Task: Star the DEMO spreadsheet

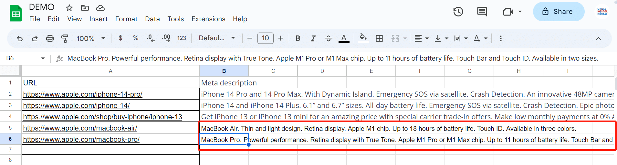Action: click(69, 8)
